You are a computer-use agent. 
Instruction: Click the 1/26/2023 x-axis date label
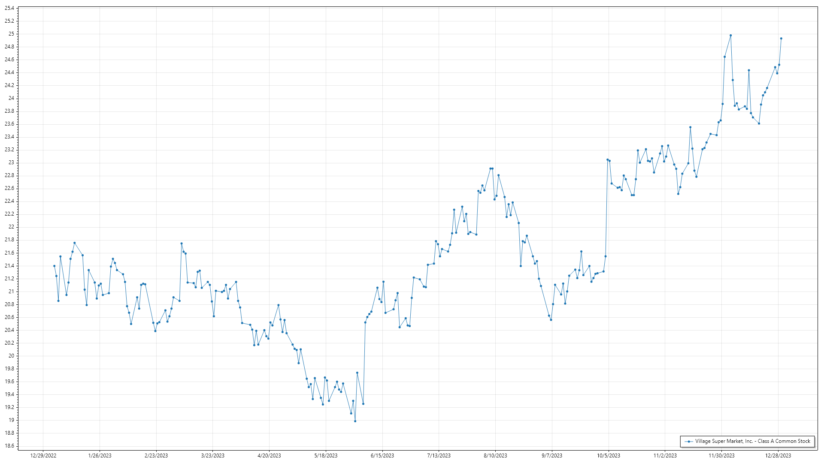tap(100, 456)
